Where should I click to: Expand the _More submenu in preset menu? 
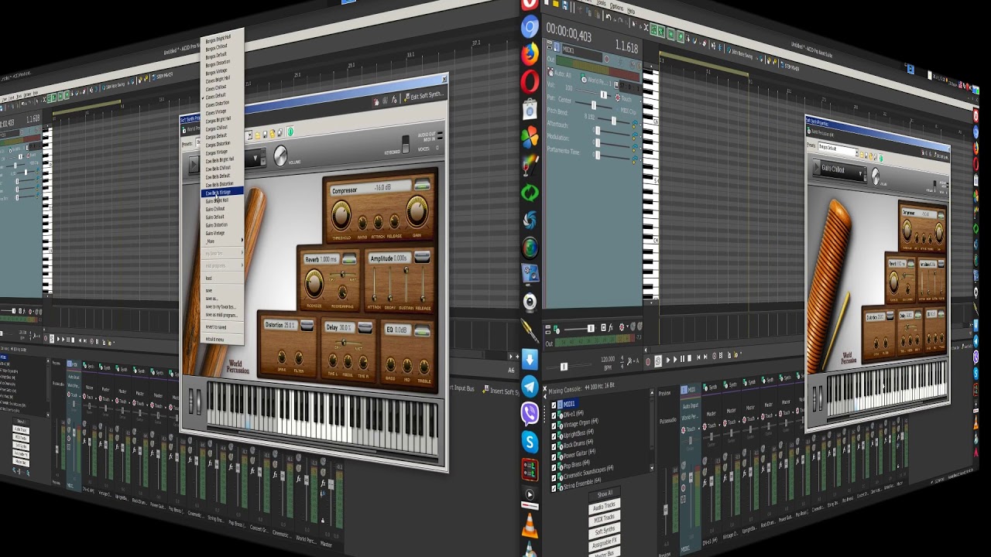(223, 241)
